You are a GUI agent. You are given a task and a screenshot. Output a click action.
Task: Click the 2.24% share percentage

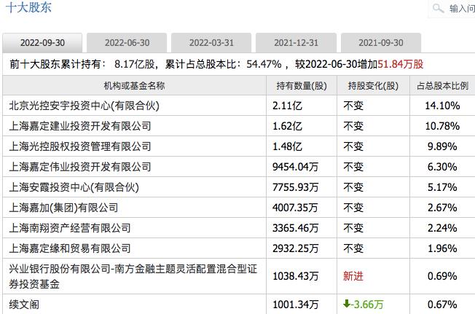coord(442,228)
